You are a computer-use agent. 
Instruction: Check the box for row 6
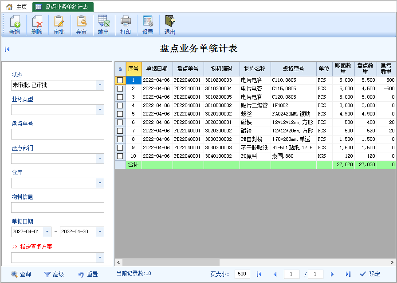click(x=120, y=122)
